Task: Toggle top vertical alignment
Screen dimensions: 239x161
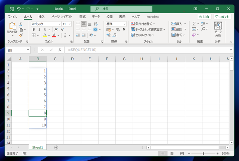Action: tap(78, 24)
